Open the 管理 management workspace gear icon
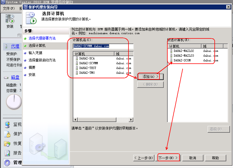This screenshot has width=233, height=168. coord(7,163)
